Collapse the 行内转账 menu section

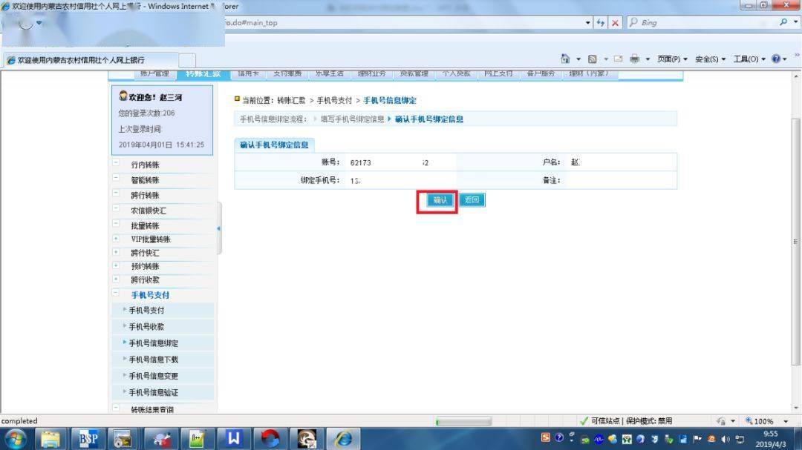(116, 164)
